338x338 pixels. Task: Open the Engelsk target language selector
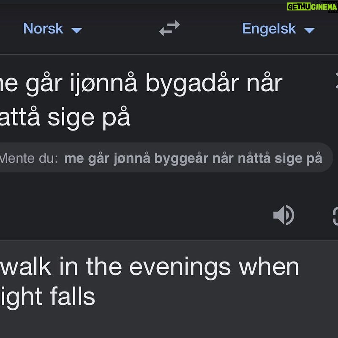[278, 28]
